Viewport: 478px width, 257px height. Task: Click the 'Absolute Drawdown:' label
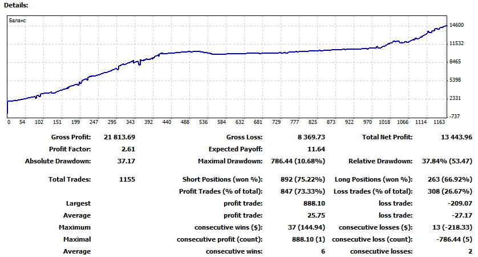[58, 161]
